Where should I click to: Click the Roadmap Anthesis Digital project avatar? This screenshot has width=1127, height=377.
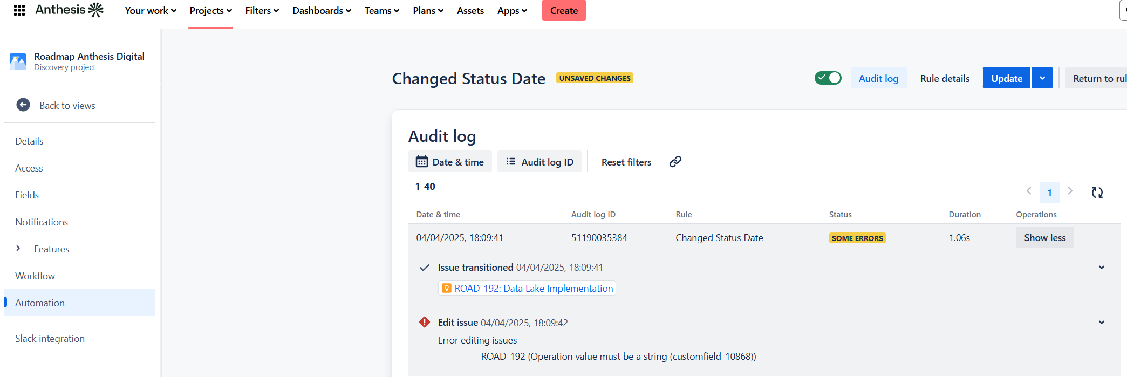pos(18,61)
